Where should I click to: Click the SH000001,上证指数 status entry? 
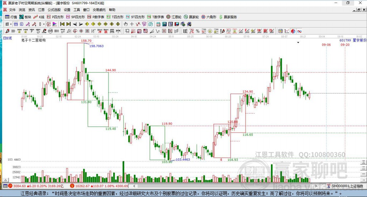348,186
